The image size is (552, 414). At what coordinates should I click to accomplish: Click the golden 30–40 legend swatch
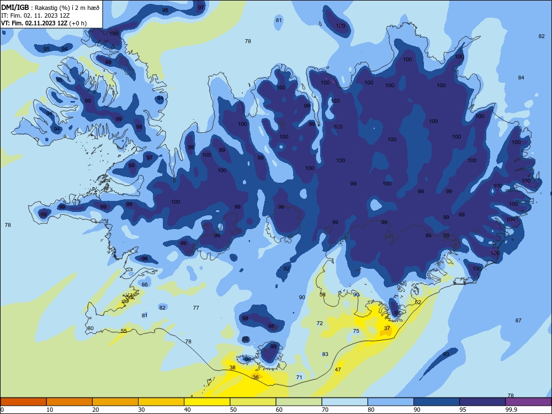161,402
